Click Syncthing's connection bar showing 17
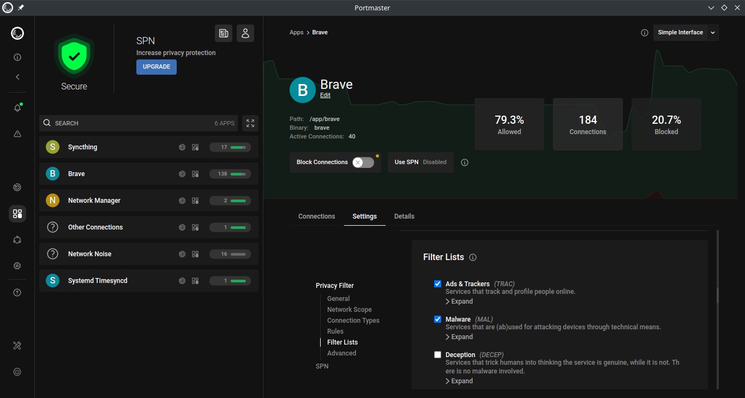This screenshot has width=745, height=398. (x=230, y=147)
